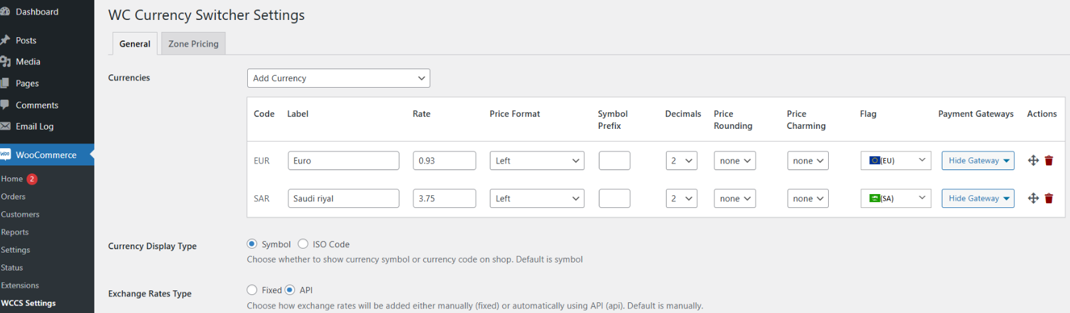
Task: Open Price Charming dropdown for EUR
Action: coord(807,161)
